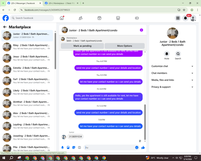The width and height of the screenshot is (201, 161).
Task: Open the Pita conversation
Action: 27,148
